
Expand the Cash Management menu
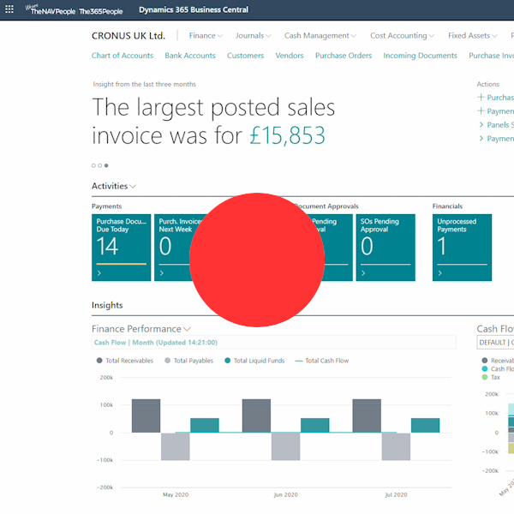tap(320, 35)
